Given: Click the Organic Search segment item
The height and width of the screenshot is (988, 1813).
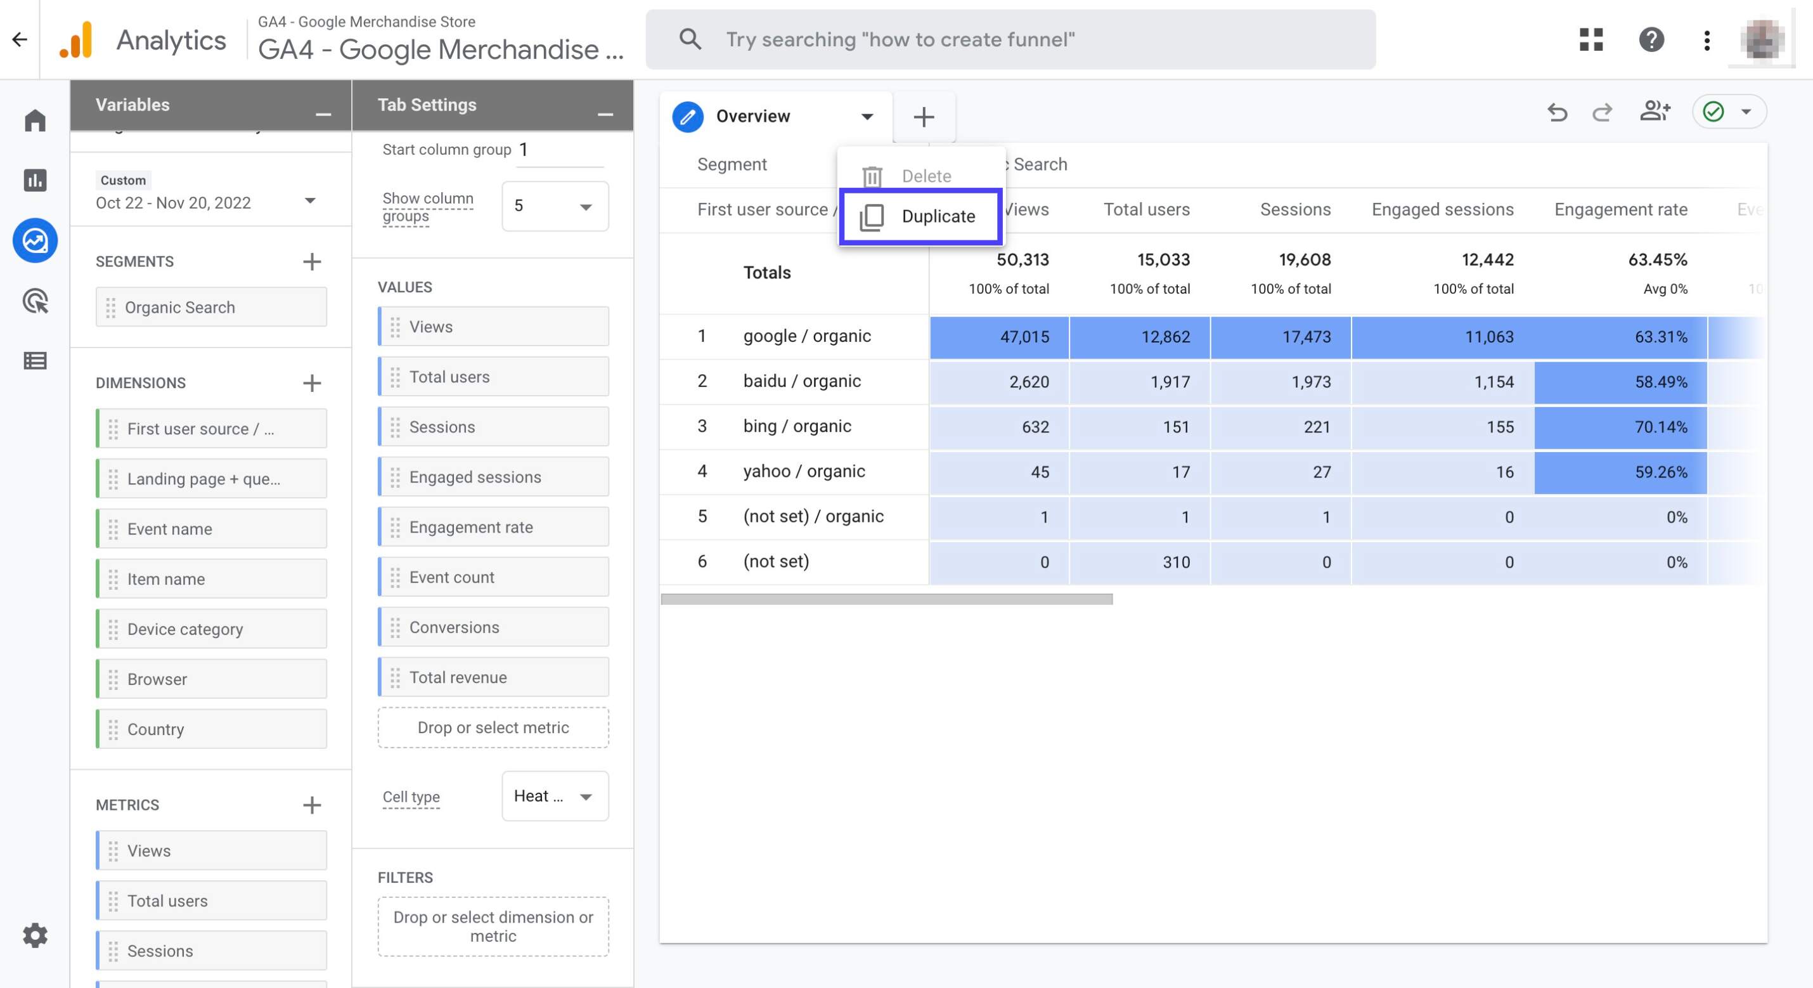Looking at the screenshot, I should point(210,307).
